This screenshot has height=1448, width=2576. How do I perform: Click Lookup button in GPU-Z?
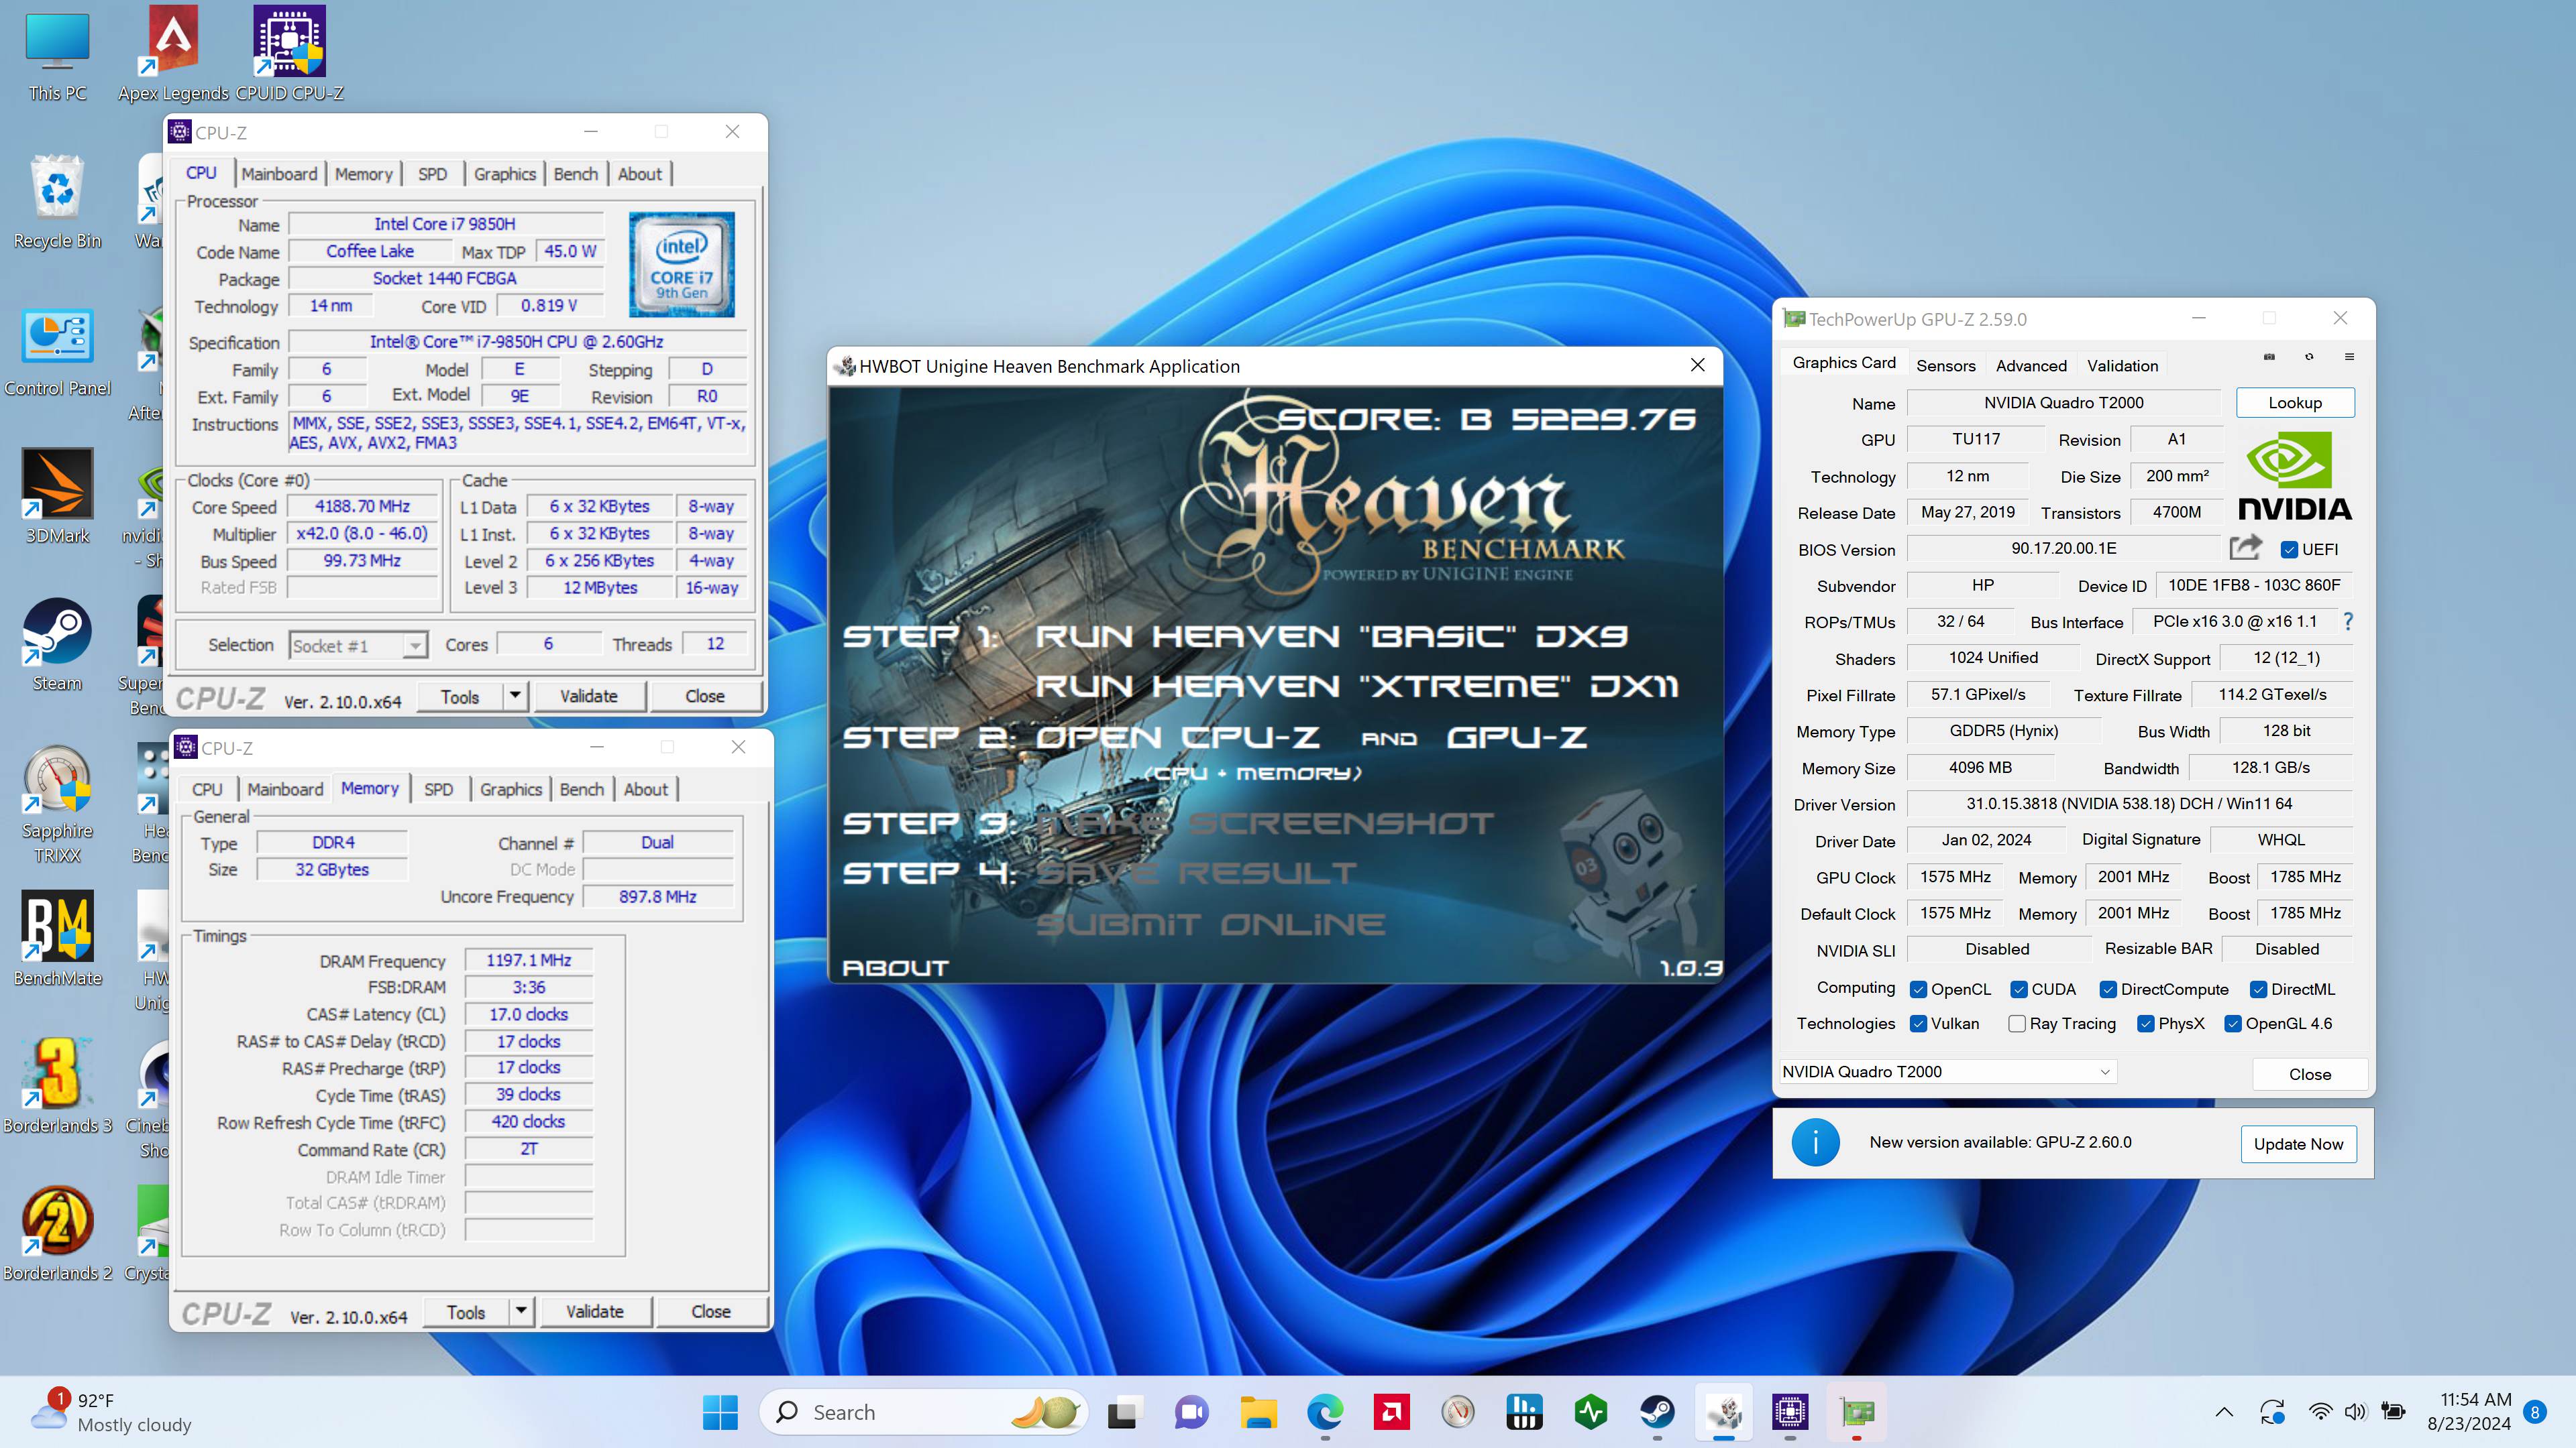coord(2294,403)
